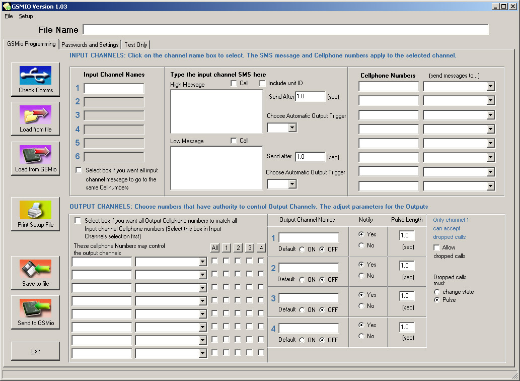
Task: Open Low Message Automatic Output Trigger dropdown
Action: pyautogui.click(x=292, y=184)
